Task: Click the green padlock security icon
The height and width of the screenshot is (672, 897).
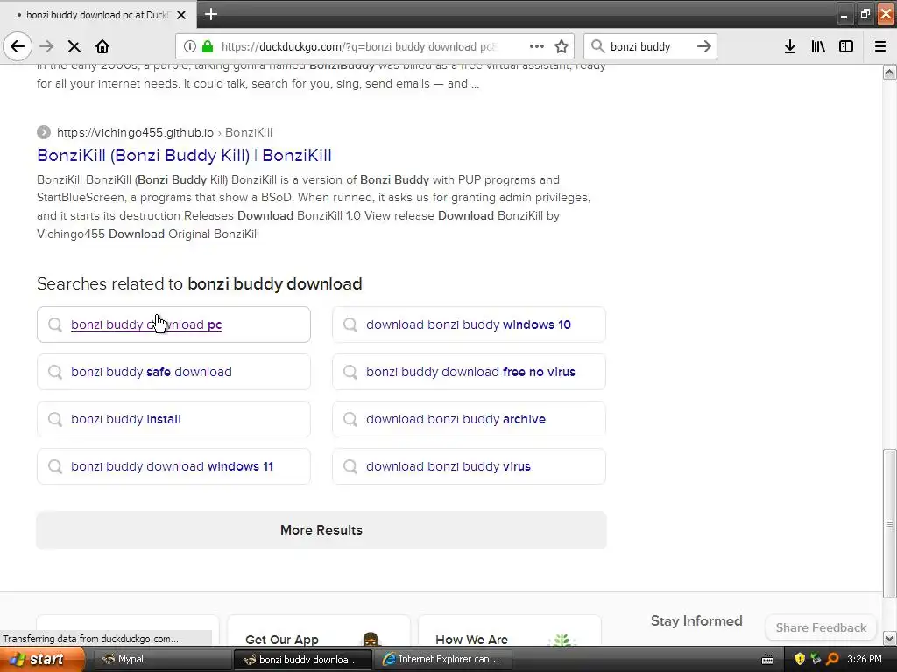Action: [x=208, y=46]
